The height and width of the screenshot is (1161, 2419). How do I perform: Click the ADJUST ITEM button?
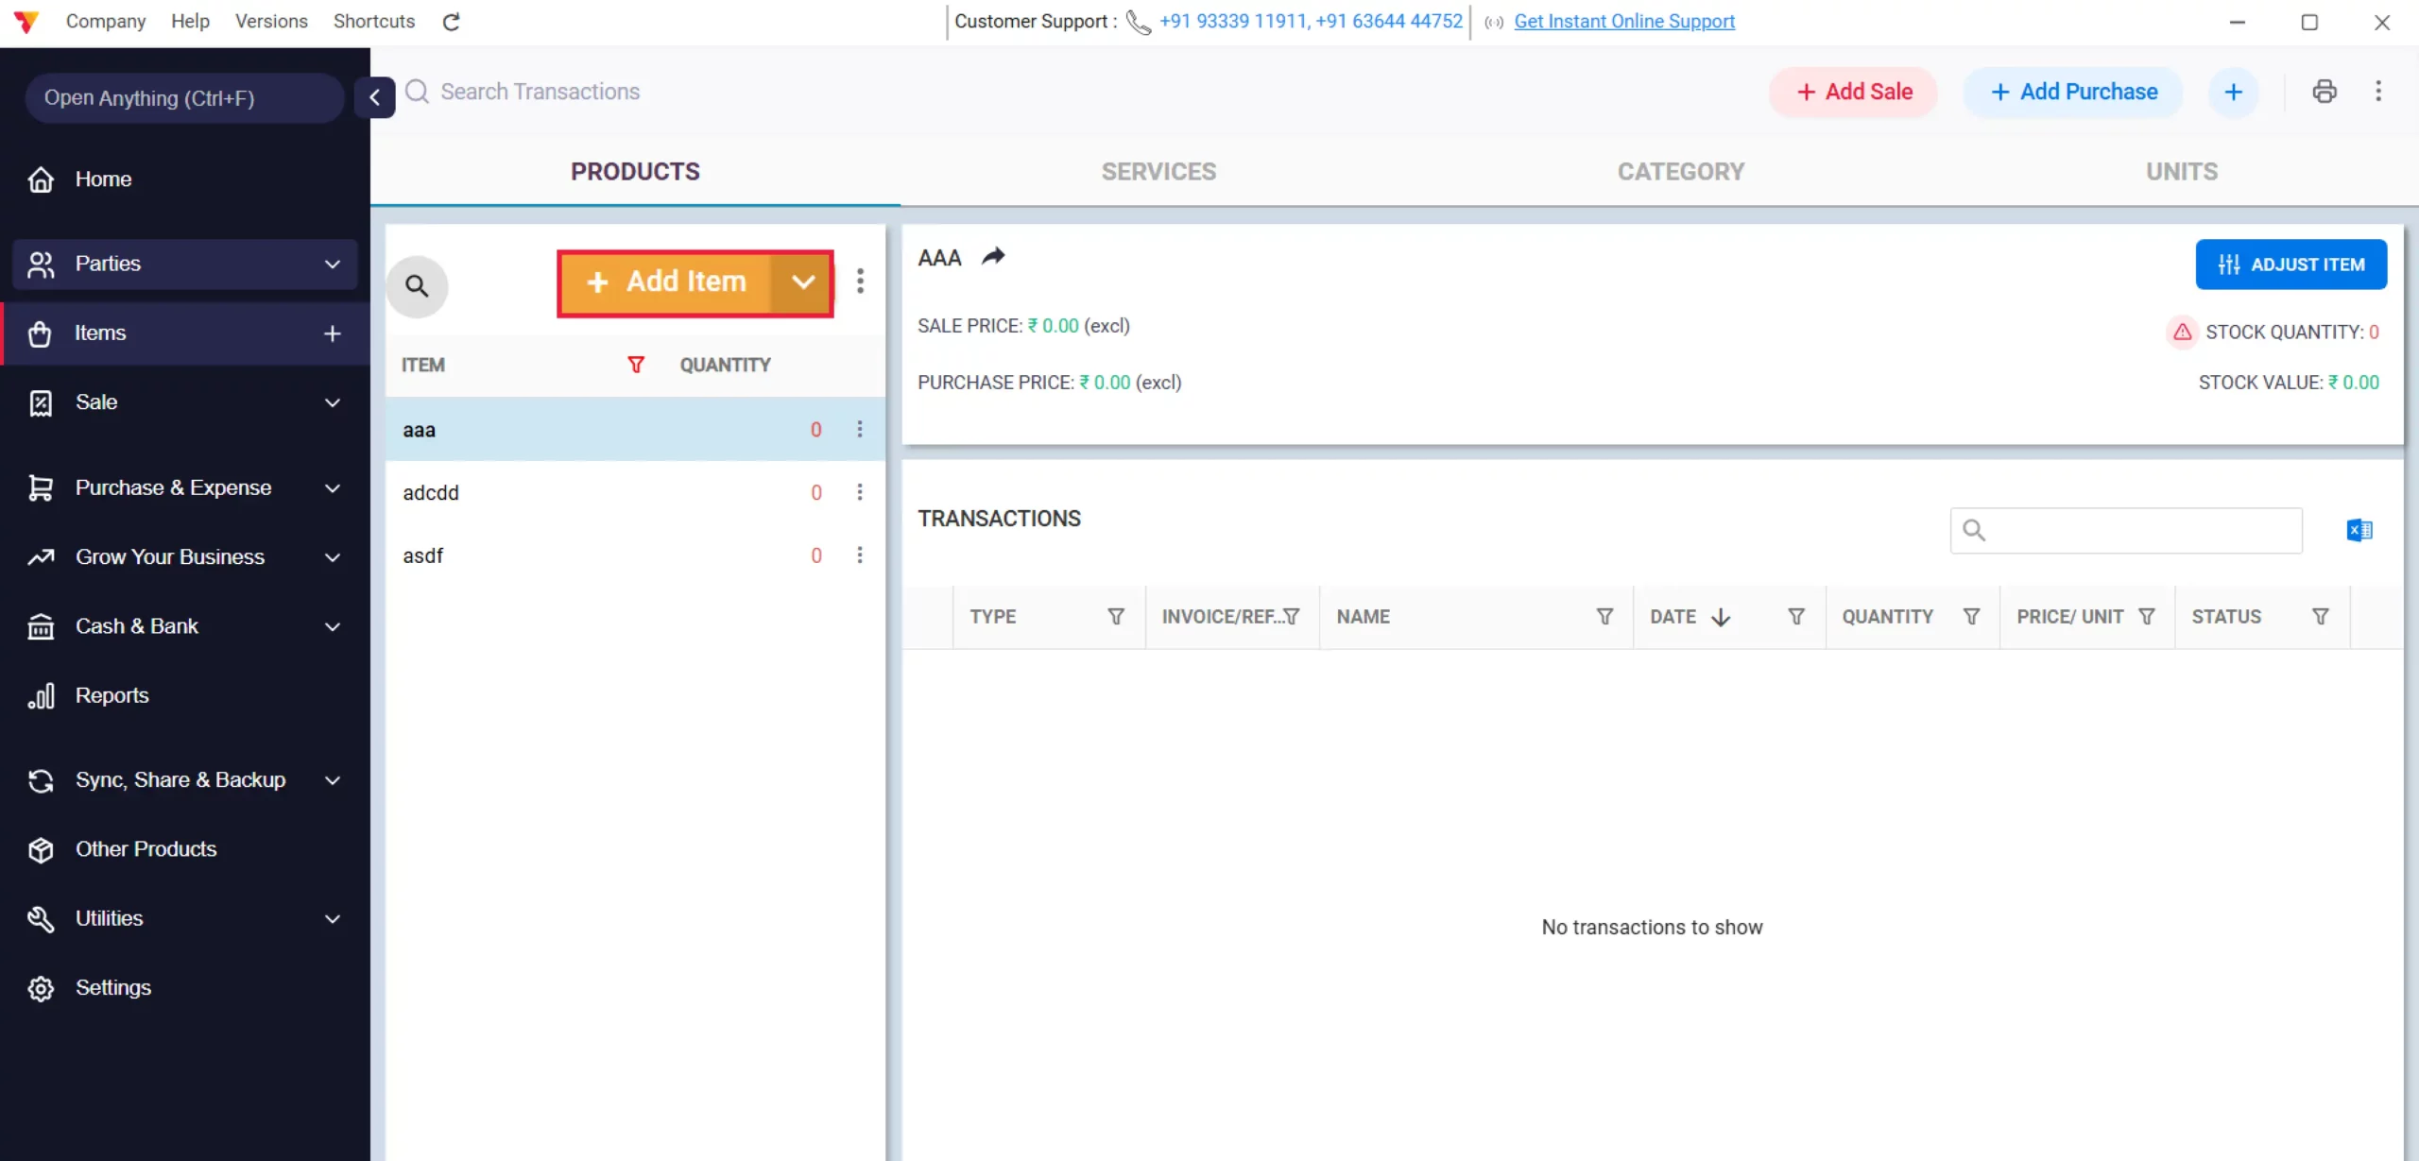click(2290, 265)
